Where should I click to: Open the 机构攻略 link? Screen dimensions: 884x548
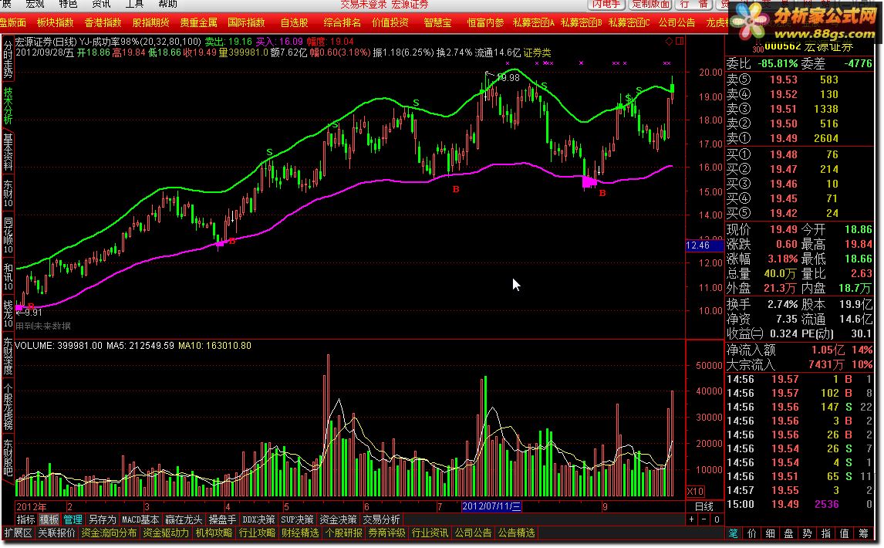[214, 533]
